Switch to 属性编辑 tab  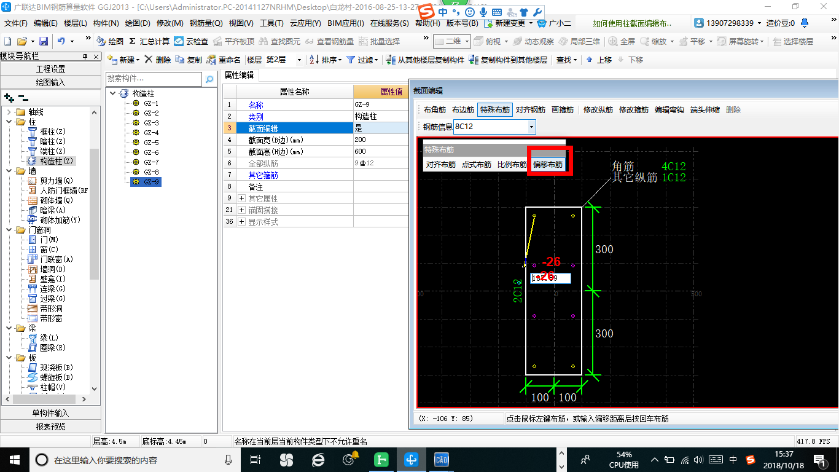pos(240,75)
